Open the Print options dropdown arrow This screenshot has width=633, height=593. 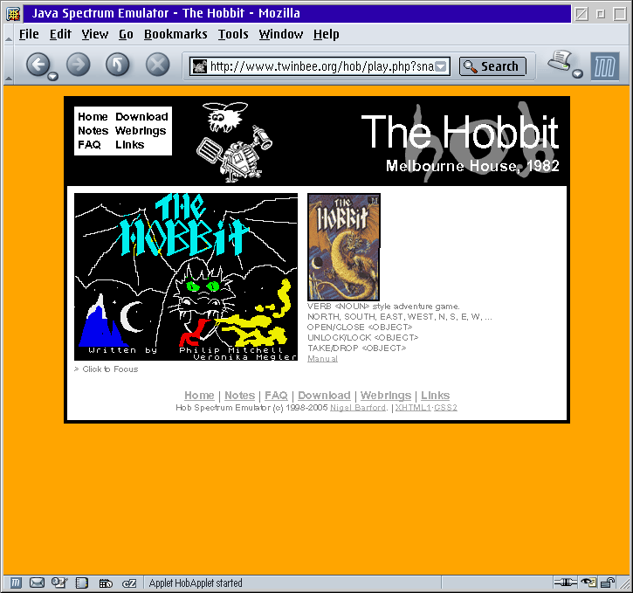(578, 73)
